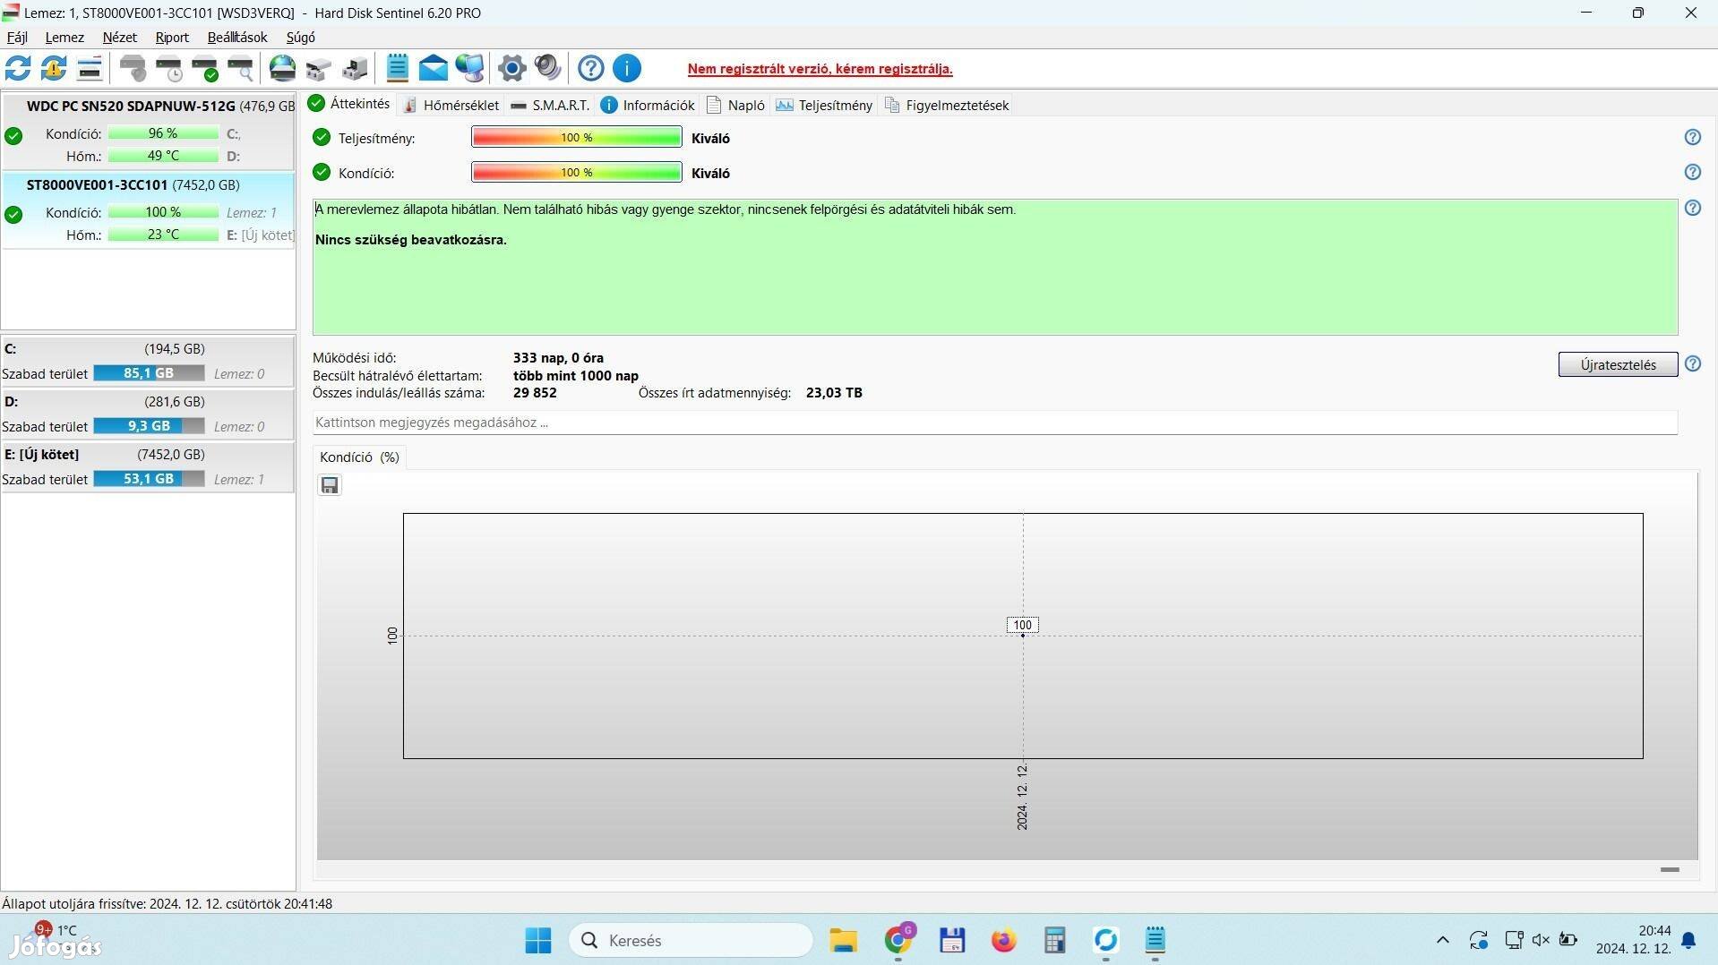Select the Áttekintés tab
The width and height of the screenshot is (1718, 965).
(349, 104)
